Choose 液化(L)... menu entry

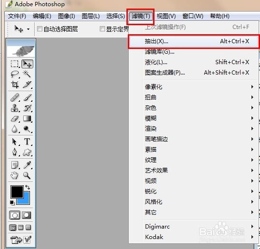pos(193,62)
